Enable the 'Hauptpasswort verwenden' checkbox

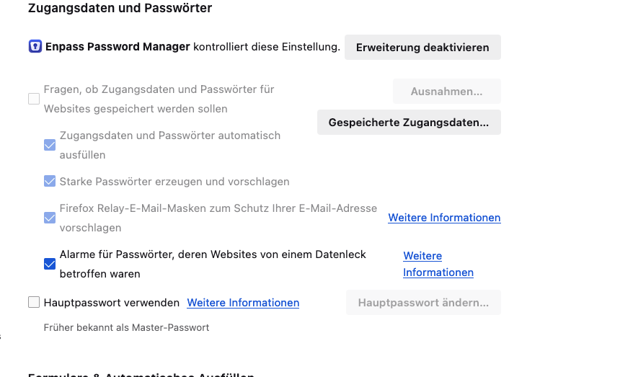34,303
